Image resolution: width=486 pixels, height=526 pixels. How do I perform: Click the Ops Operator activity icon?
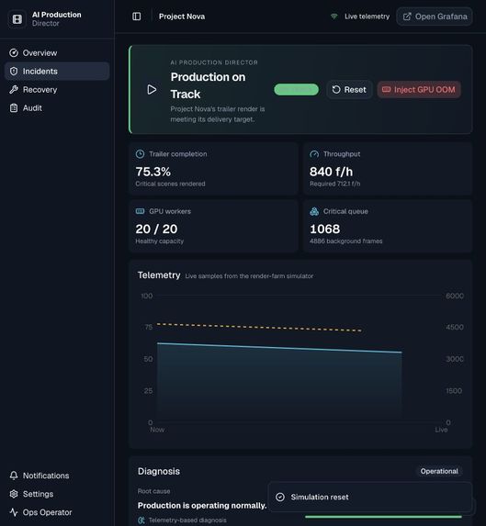14,512
